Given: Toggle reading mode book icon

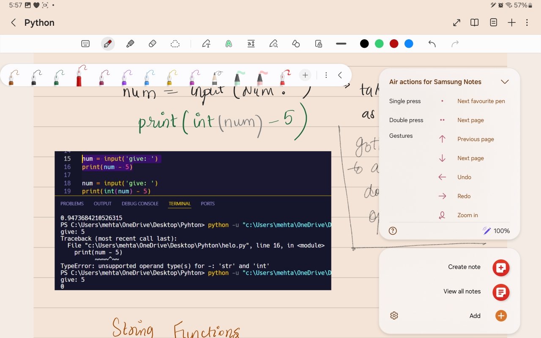Looking at the screenshot, I should [x=475, y=23].
